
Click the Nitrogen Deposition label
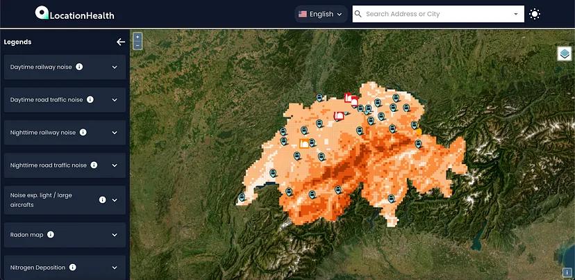37,267
